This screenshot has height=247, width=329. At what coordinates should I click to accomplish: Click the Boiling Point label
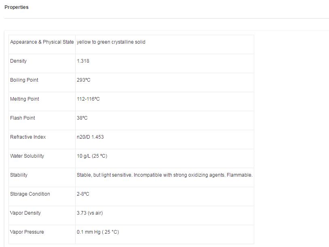[24, 80]
